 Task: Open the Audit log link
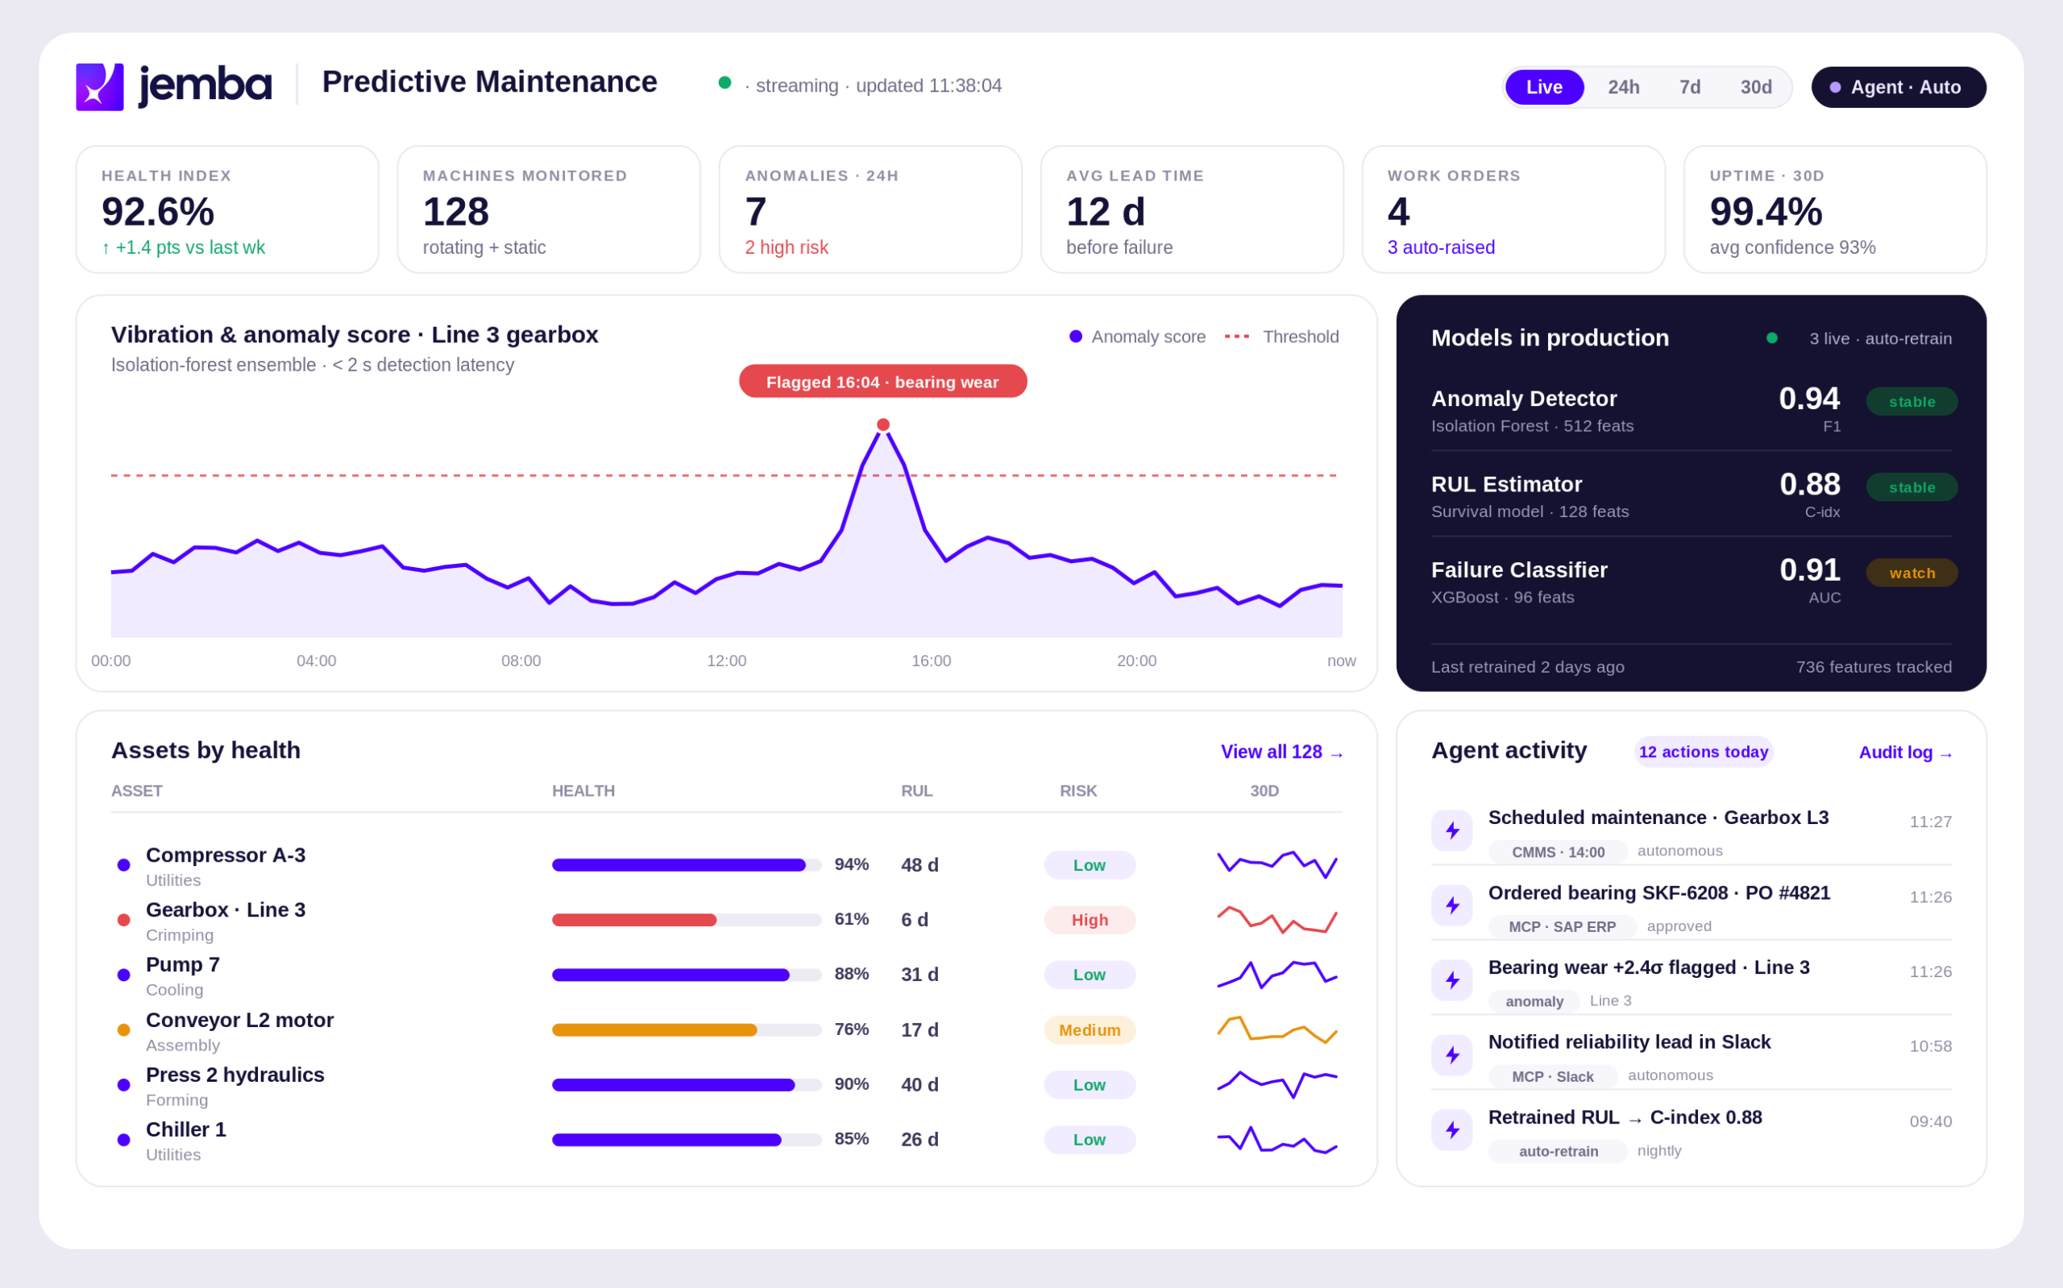[x=1905, y=752]
